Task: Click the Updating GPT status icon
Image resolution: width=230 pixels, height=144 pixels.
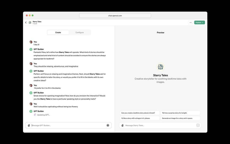Action: tap(35, 115)
